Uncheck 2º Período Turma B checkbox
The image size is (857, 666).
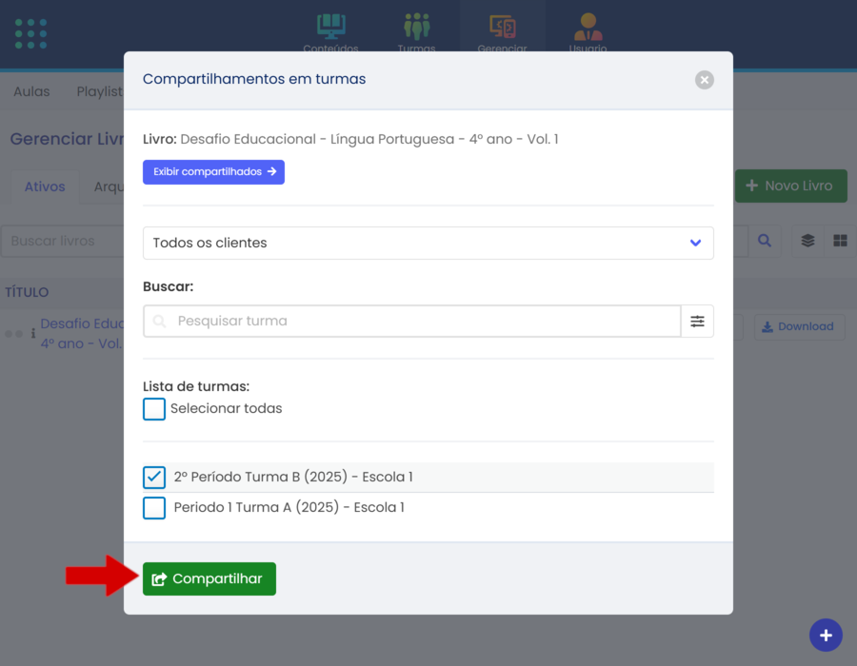click(154, 478)
